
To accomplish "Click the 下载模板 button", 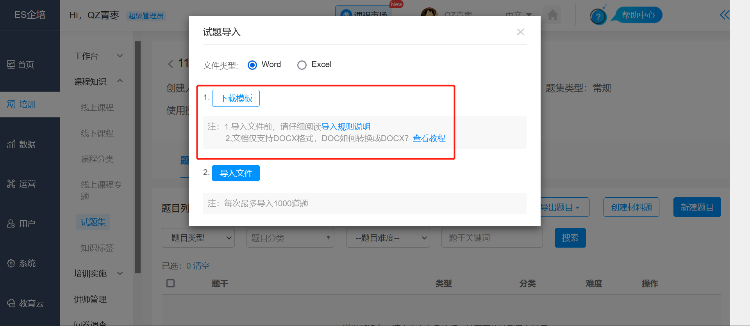I will (236, 98).
